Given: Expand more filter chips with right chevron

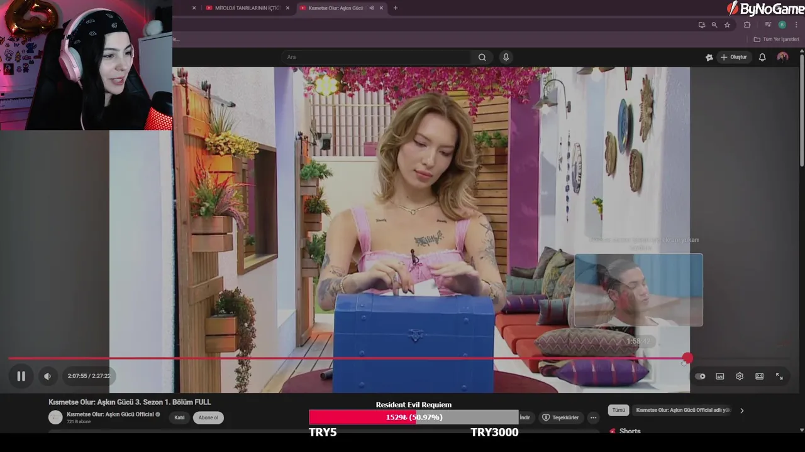Looking at the screenshot, I should pos(742,411).
